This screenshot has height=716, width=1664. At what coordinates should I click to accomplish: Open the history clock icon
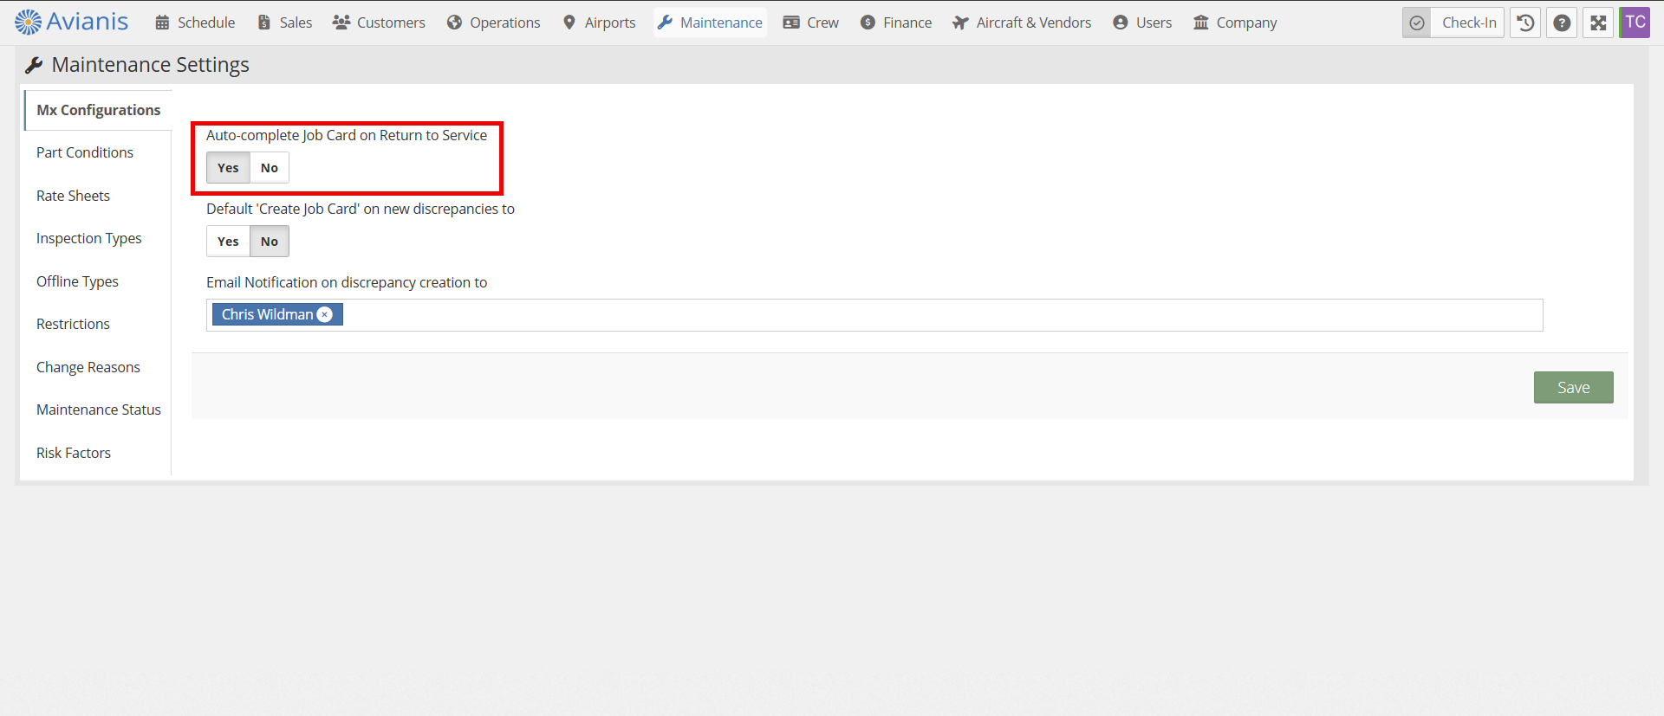pyautogui.click(x=1525, y=23)
